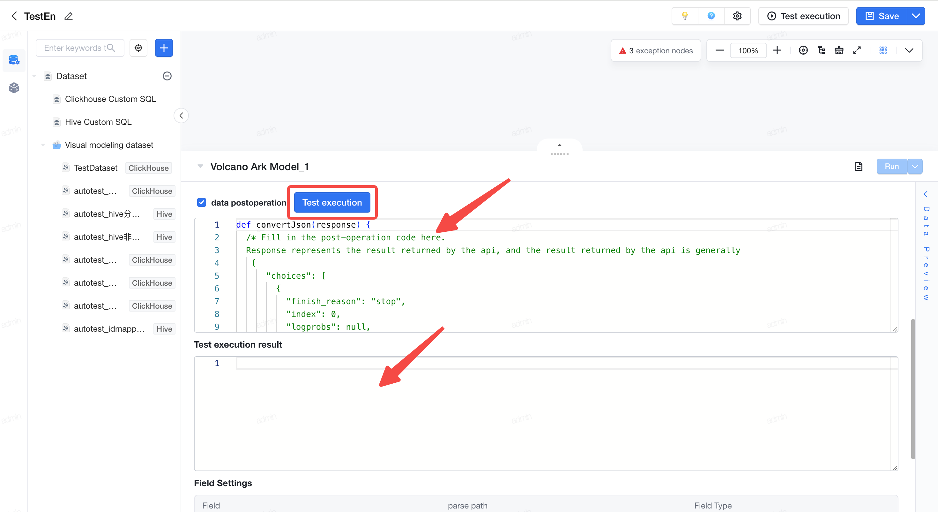Click the zoom out minus control
The image size is (938, 512).
point(719,50)
